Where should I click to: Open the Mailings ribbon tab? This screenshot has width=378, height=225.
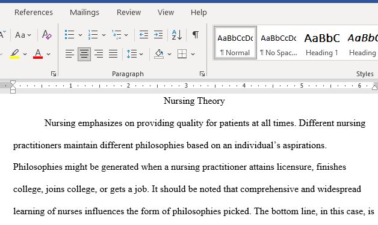click(x=84, y=12)
